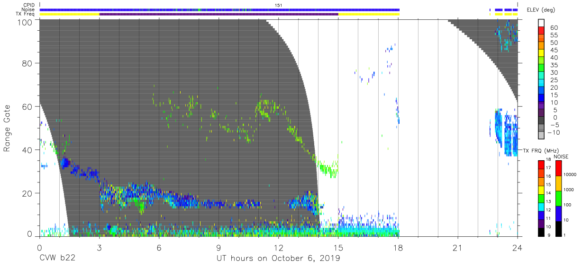Viewport: 582px width, 268px height.
Task: Click the Range Gate tick label '80'
Action: (27, 63)
